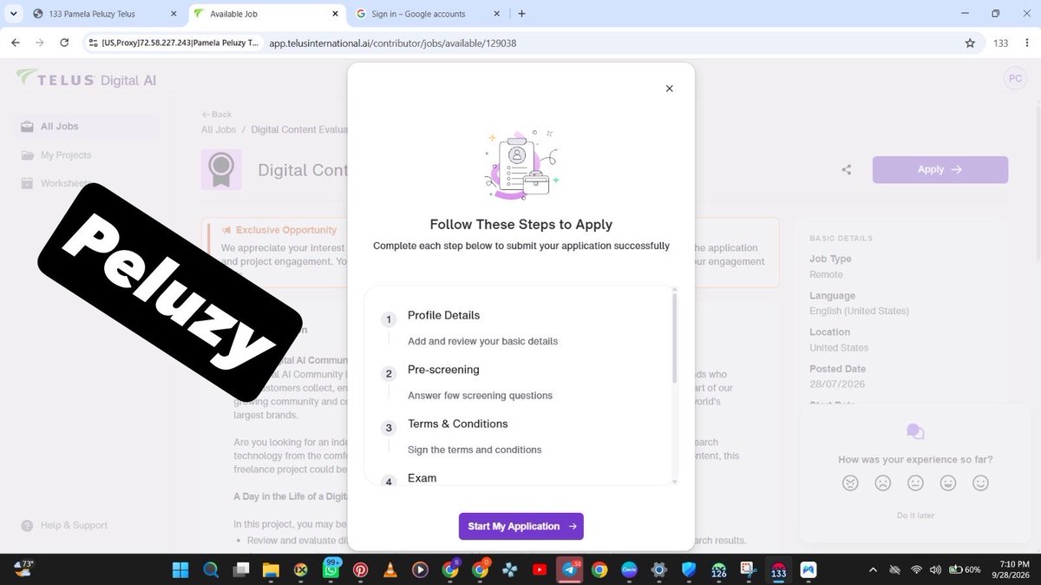The image size is (1041, 585).
Task: Open Pinterest from taskbar
Action: [360, 570]
